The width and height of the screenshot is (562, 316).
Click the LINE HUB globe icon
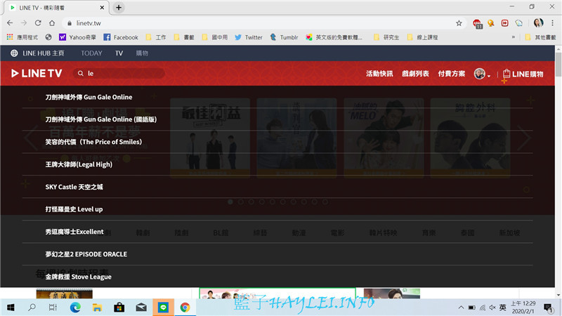click(14, 53)
